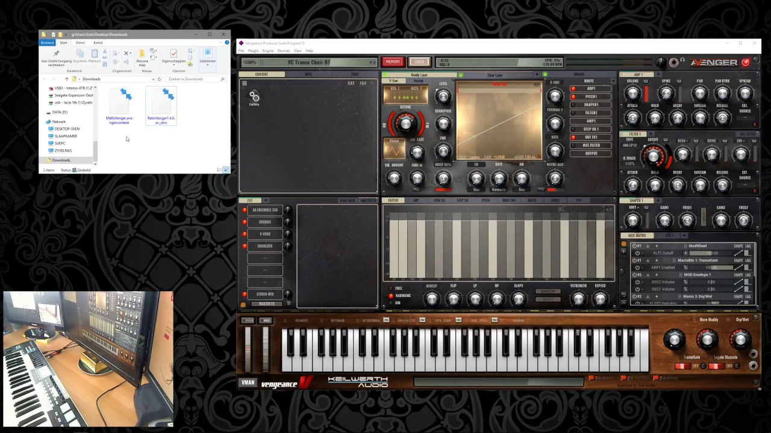This screenshot has height=433, width=771.
Task: Open the Engine menu
Action: (x=267, y=51)
